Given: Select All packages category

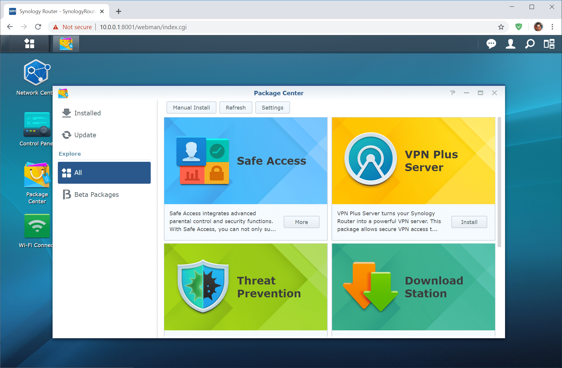Looking at the screenshot, I should click(x=104, y=172).
